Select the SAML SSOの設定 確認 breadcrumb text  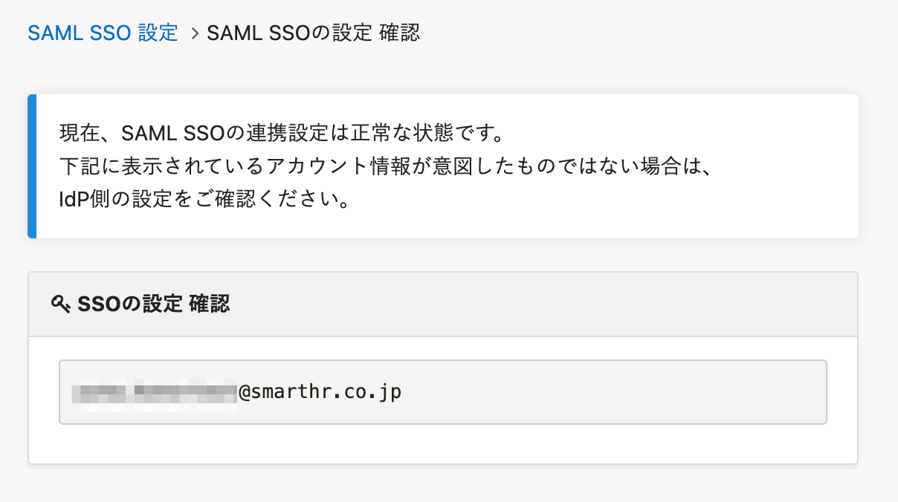(x=314, y=33)
